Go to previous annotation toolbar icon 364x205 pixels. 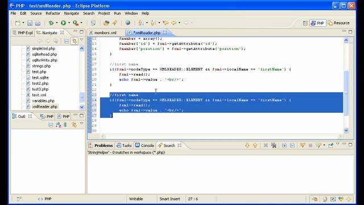(x=153, y=23)
